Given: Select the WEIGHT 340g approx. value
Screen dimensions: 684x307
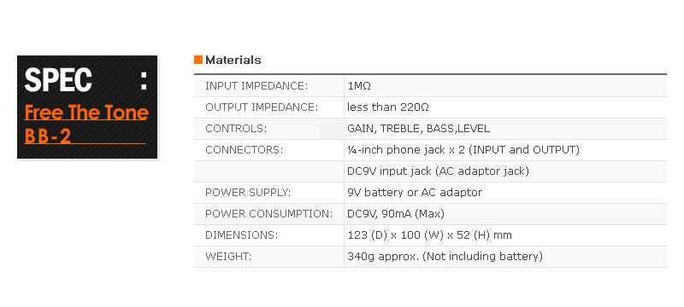Looking at the screenshot, I should pyautogui.click(x=445, y=257).
